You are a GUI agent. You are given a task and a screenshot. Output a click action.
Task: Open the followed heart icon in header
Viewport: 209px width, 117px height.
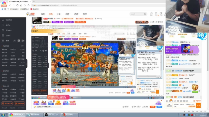[156, 13]
